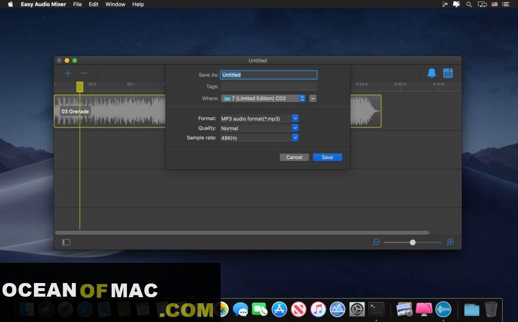Open System Preferences from the dock
The width and height of the screenshot is (518, 322).
pos(357,310)
